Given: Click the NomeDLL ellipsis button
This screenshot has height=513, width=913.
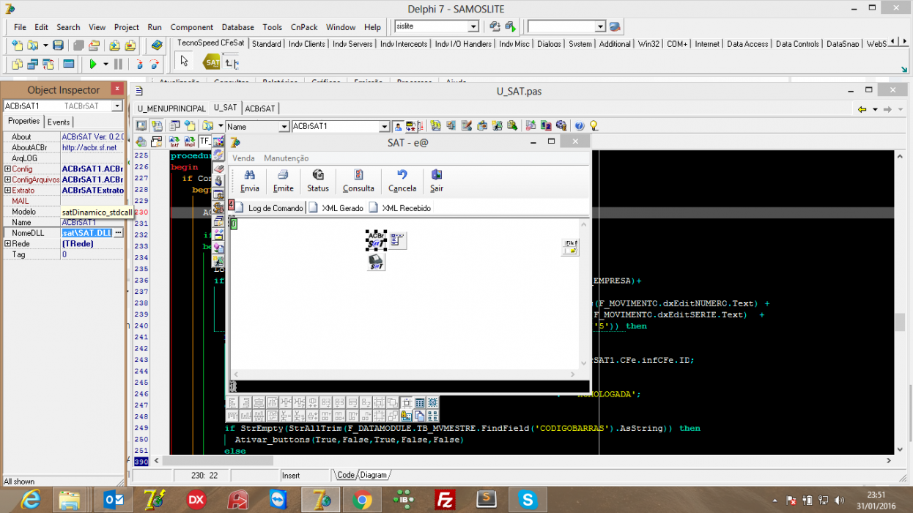Looking at the screenshot, I should (x=118, y=233).
